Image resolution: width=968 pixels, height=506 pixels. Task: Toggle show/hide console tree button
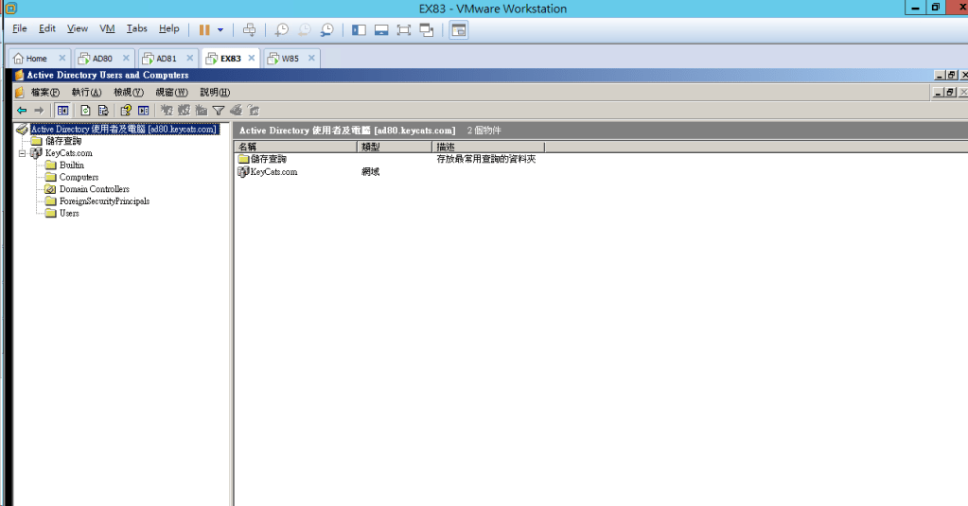(x=62, y=110)
